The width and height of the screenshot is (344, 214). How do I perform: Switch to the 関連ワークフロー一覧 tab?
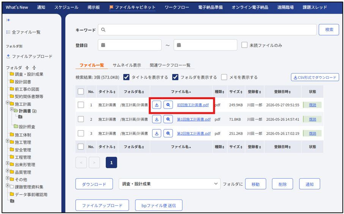(170, 65)
